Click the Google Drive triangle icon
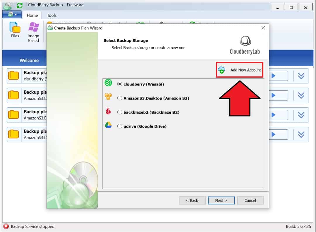 (x=108, y=125)
